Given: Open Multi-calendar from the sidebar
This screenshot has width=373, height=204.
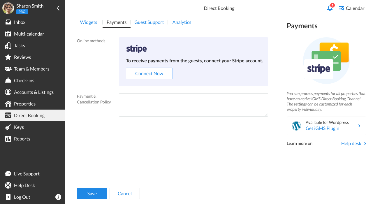Looking at the screenshot, I should tap(33, 34).
